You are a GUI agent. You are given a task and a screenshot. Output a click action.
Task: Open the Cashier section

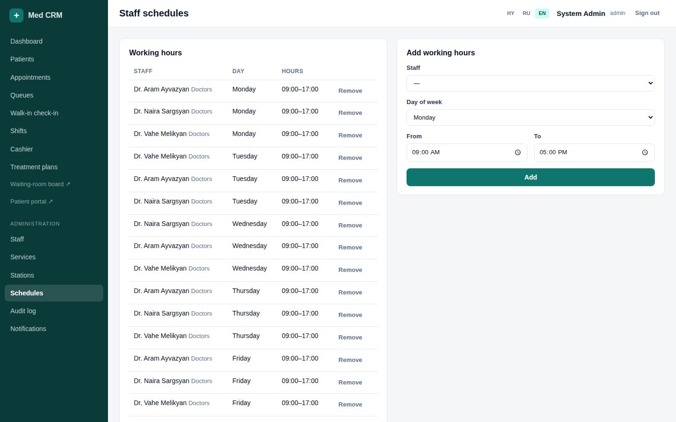coord(54,149)
